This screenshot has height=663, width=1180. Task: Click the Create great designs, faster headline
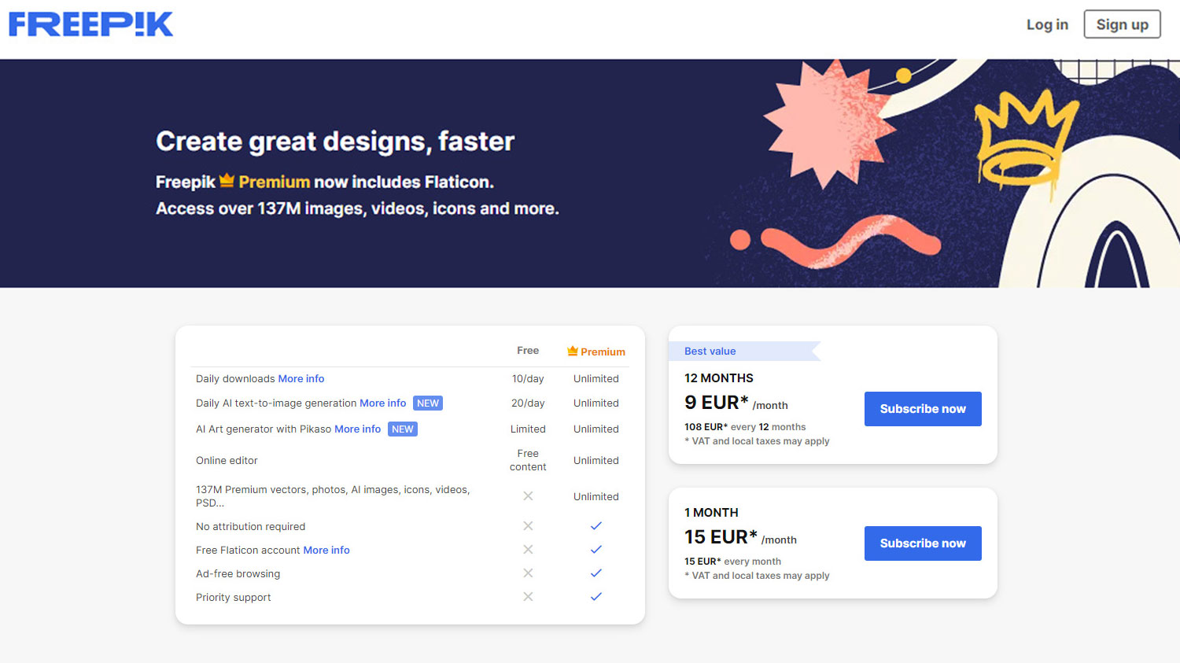335,142
